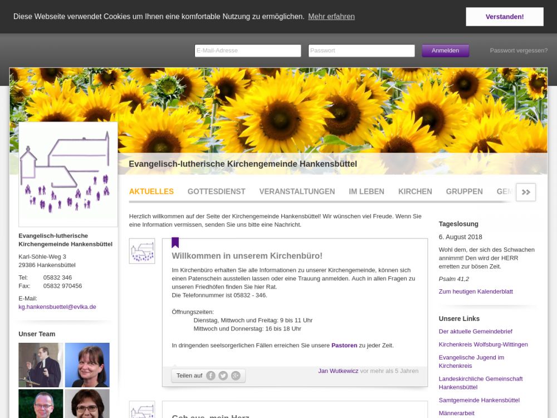This screenshot has height=418, width=557.
Task: Open the kg.hankensbuettel@evlka.de email link
Action: tap(57, 307)
